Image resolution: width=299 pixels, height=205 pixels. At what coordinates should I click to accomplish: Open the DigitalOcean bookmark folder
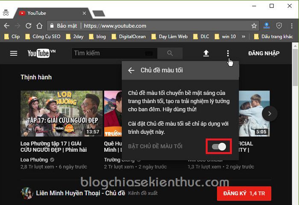tap(129, 36)
